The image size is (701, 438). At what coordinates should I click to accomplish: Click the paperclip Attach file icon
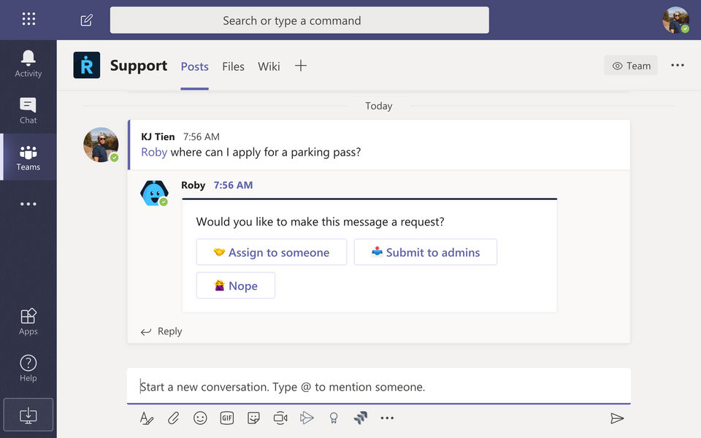(x=173, y=418)
